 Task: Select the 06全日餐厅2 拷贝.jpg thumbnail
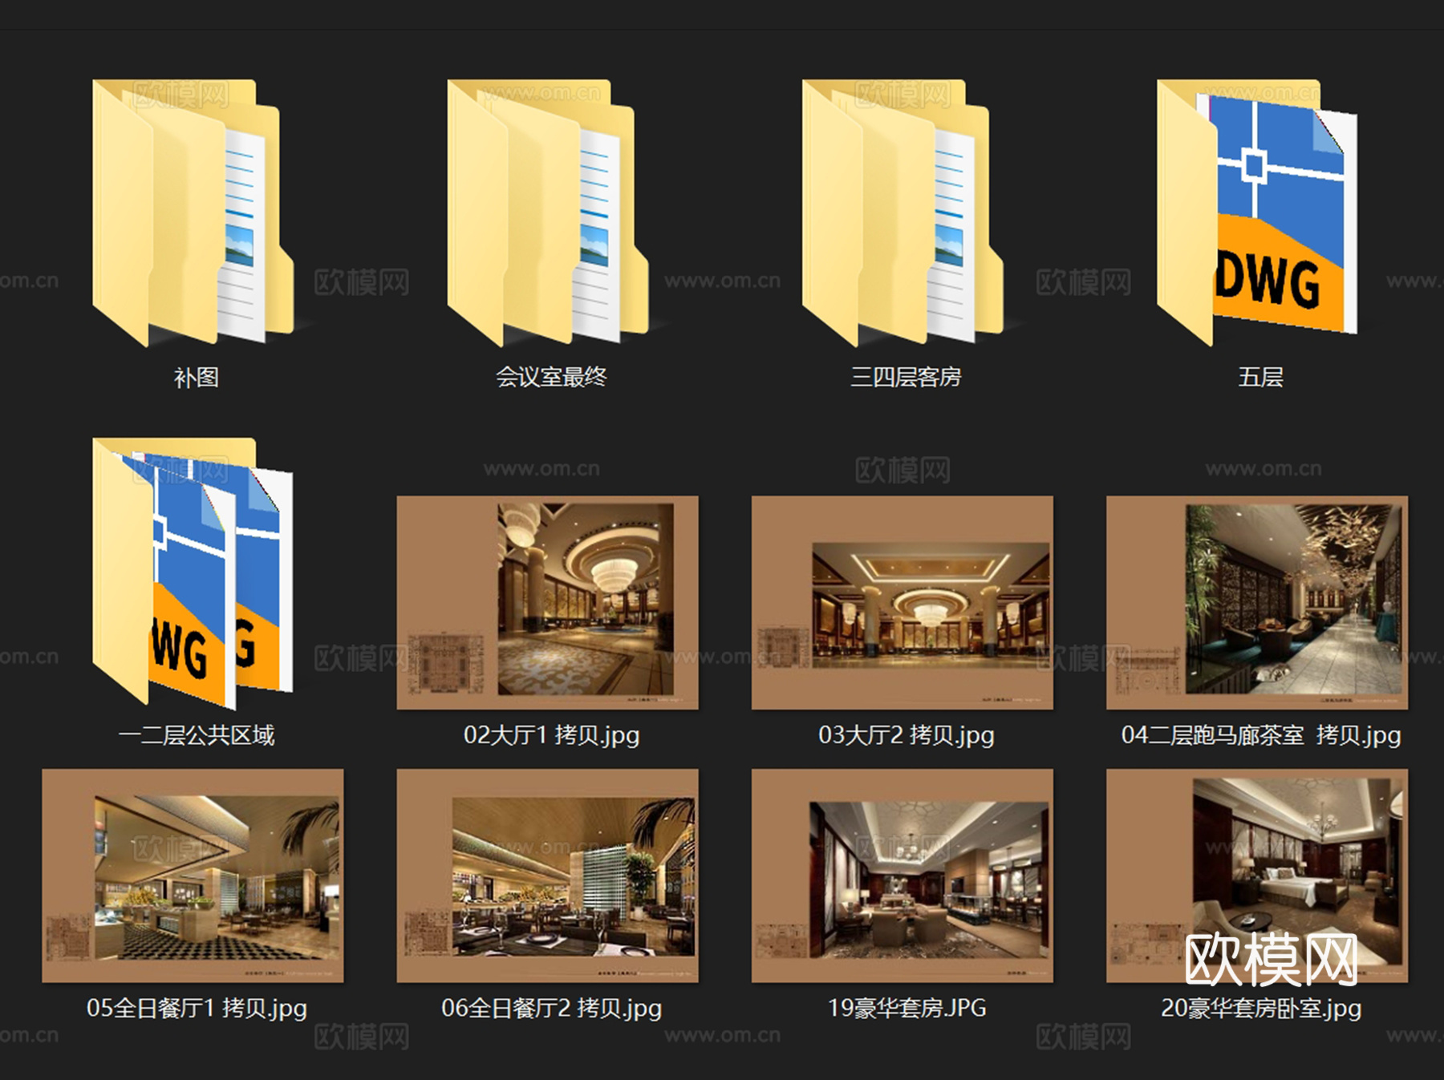[x=548, y=876]
